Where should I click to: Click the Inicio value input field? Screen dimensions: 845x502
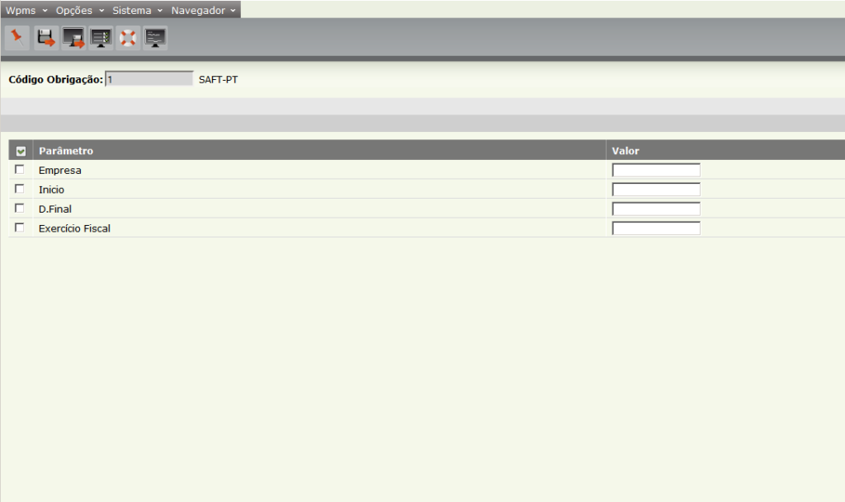point(656,190)
